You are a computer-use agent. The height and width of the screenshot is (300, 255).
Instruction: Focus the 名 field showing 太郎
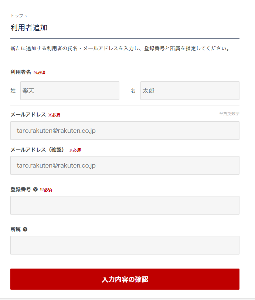190,91
